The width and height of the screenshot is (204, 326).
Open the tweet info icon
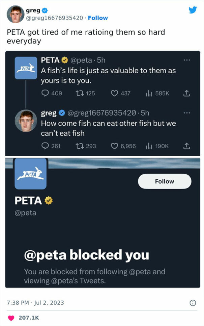[x=193, y=303]
